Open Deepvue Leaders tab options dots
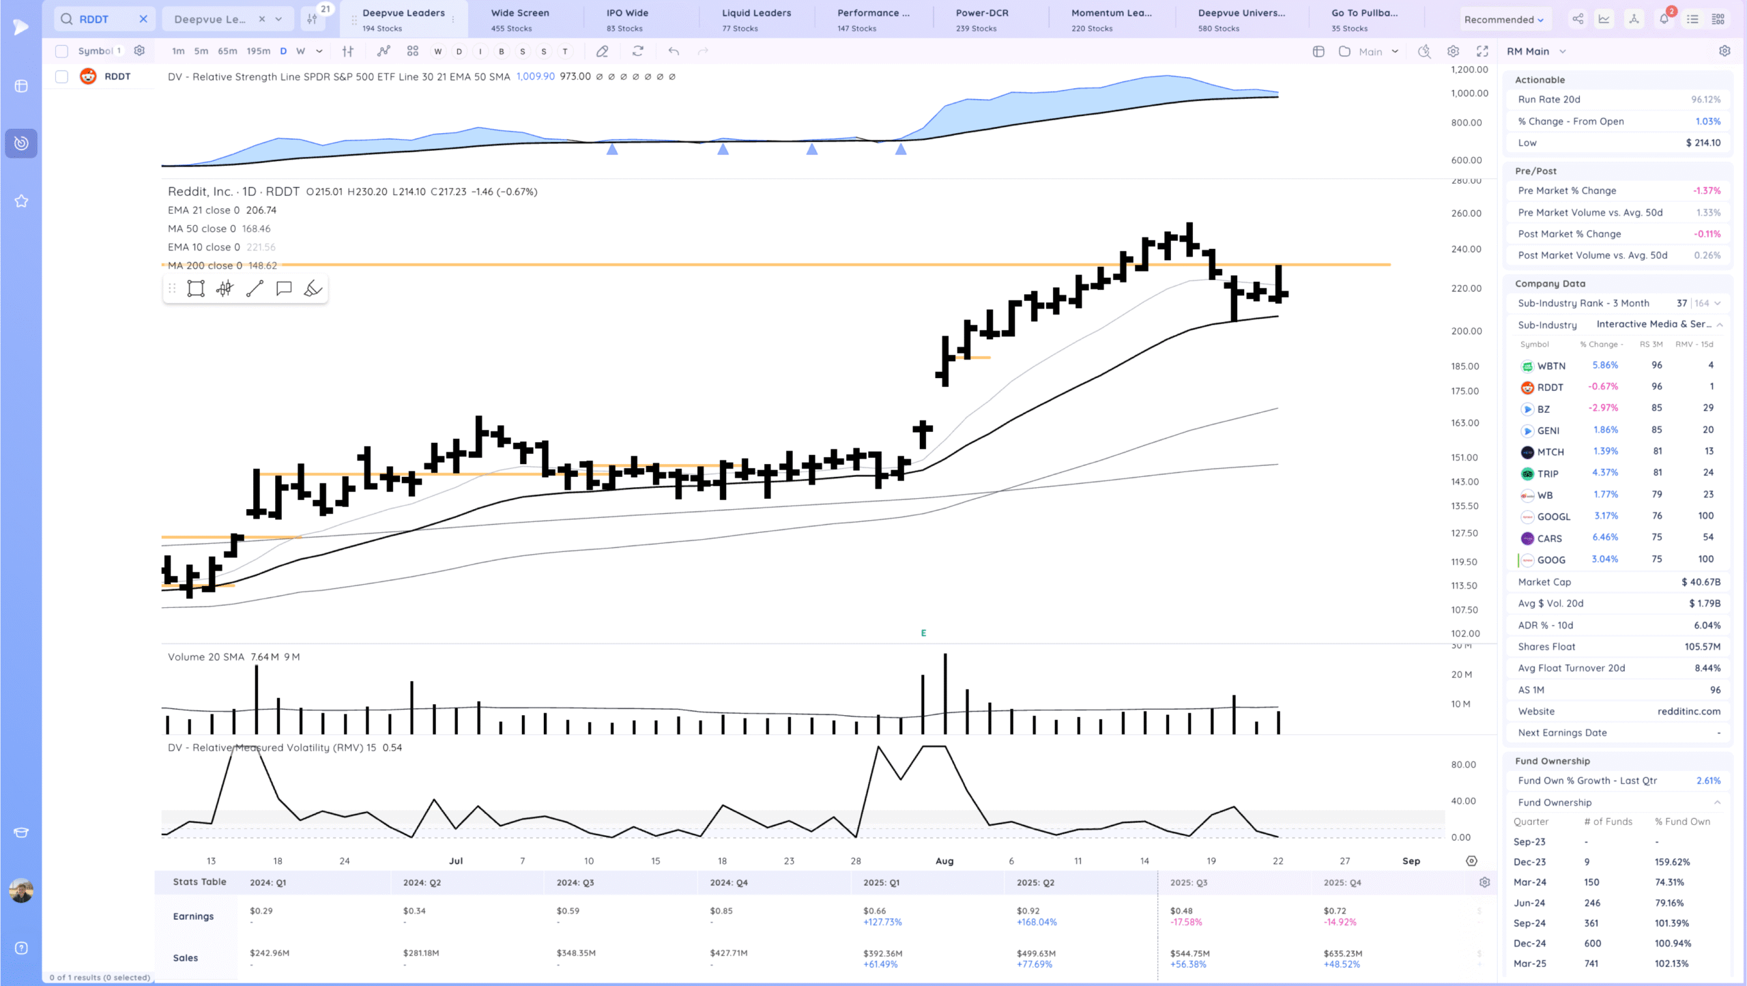 tap(453, 20)
